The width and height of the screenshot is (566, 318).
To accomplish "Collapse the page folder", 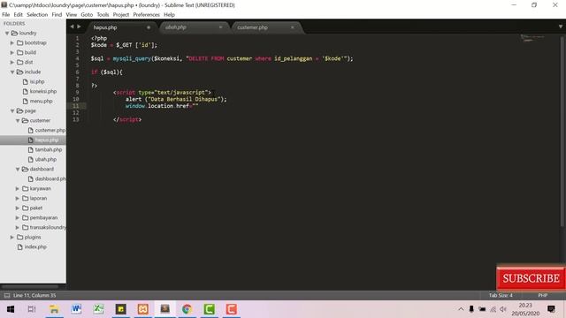I will [11, 111].
